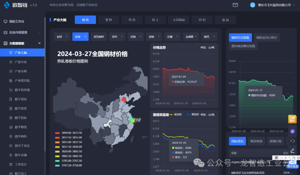Click the 数智链 logo icon
Screen dimensions: 300x175
point(7,5)
